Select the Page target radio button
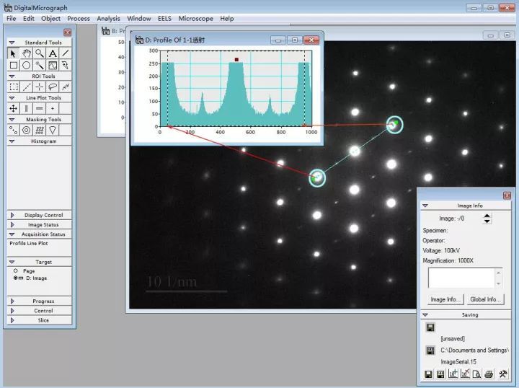The image size is (519, 388). coord(16,270)
